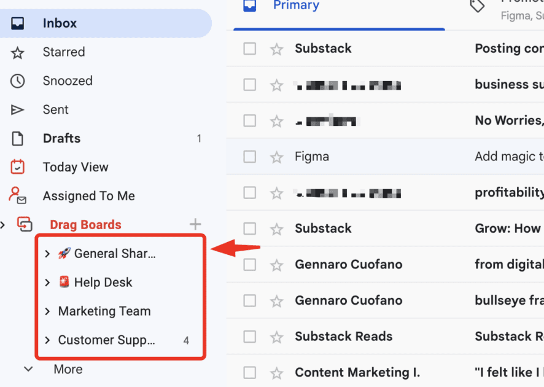Show More sidebar labels
Image resolution: width=544 pixels, height=387 pixels.
click(68, 369)
